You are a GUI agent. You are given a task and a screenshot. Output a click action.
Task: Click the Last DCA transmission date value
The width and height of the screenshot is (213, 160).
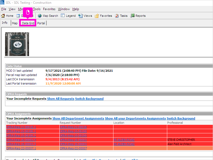(63, 79)
